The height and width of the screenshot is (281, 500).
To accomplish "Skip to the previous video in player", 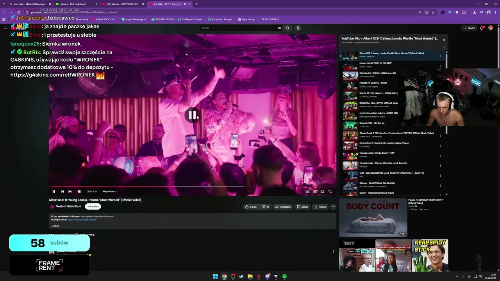I will [62, 192].
